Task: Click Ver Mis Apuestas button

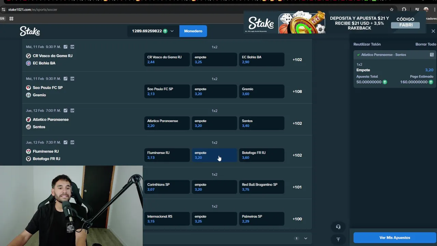Action: click(395, 238)
